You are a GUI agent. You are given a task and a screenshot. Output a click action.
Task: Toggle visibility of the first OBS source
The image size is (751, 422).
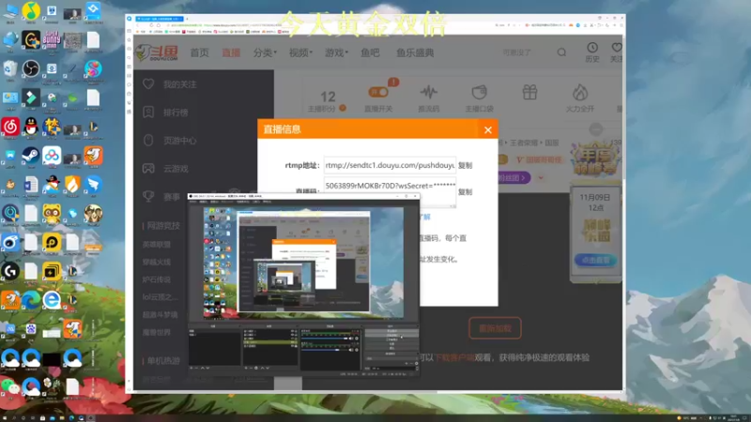point(294,331)
